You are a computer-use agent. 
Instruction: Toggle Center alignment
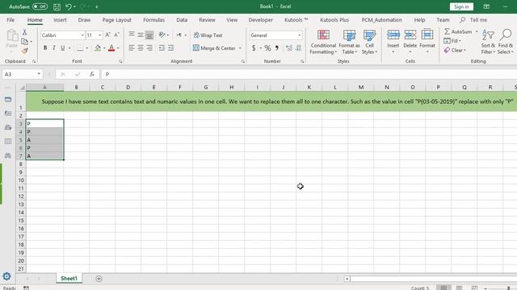pyautogui.click(x=141, y=48)
